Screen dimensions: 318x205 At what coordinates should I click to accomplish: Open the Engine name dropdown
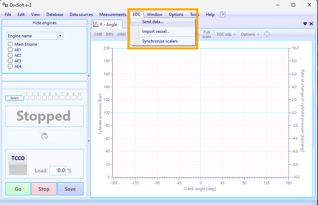(60, 36)
